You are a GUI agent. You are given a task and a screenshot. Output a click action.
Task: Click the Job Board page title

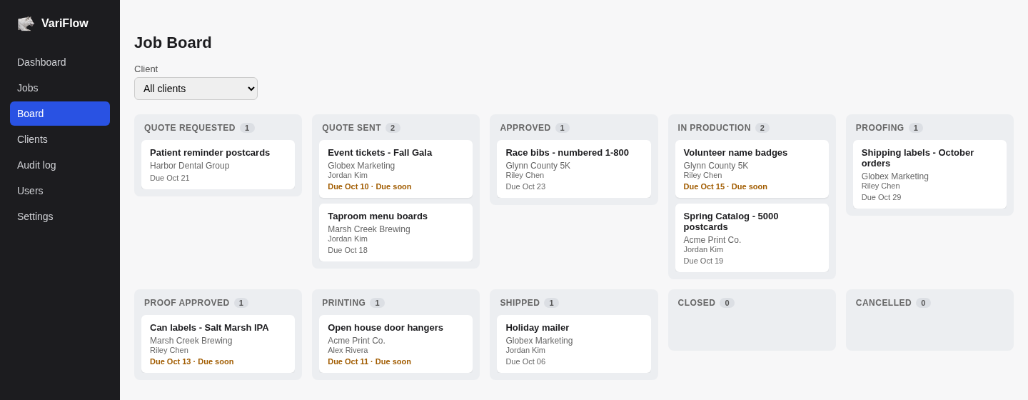tap(173, 43)
